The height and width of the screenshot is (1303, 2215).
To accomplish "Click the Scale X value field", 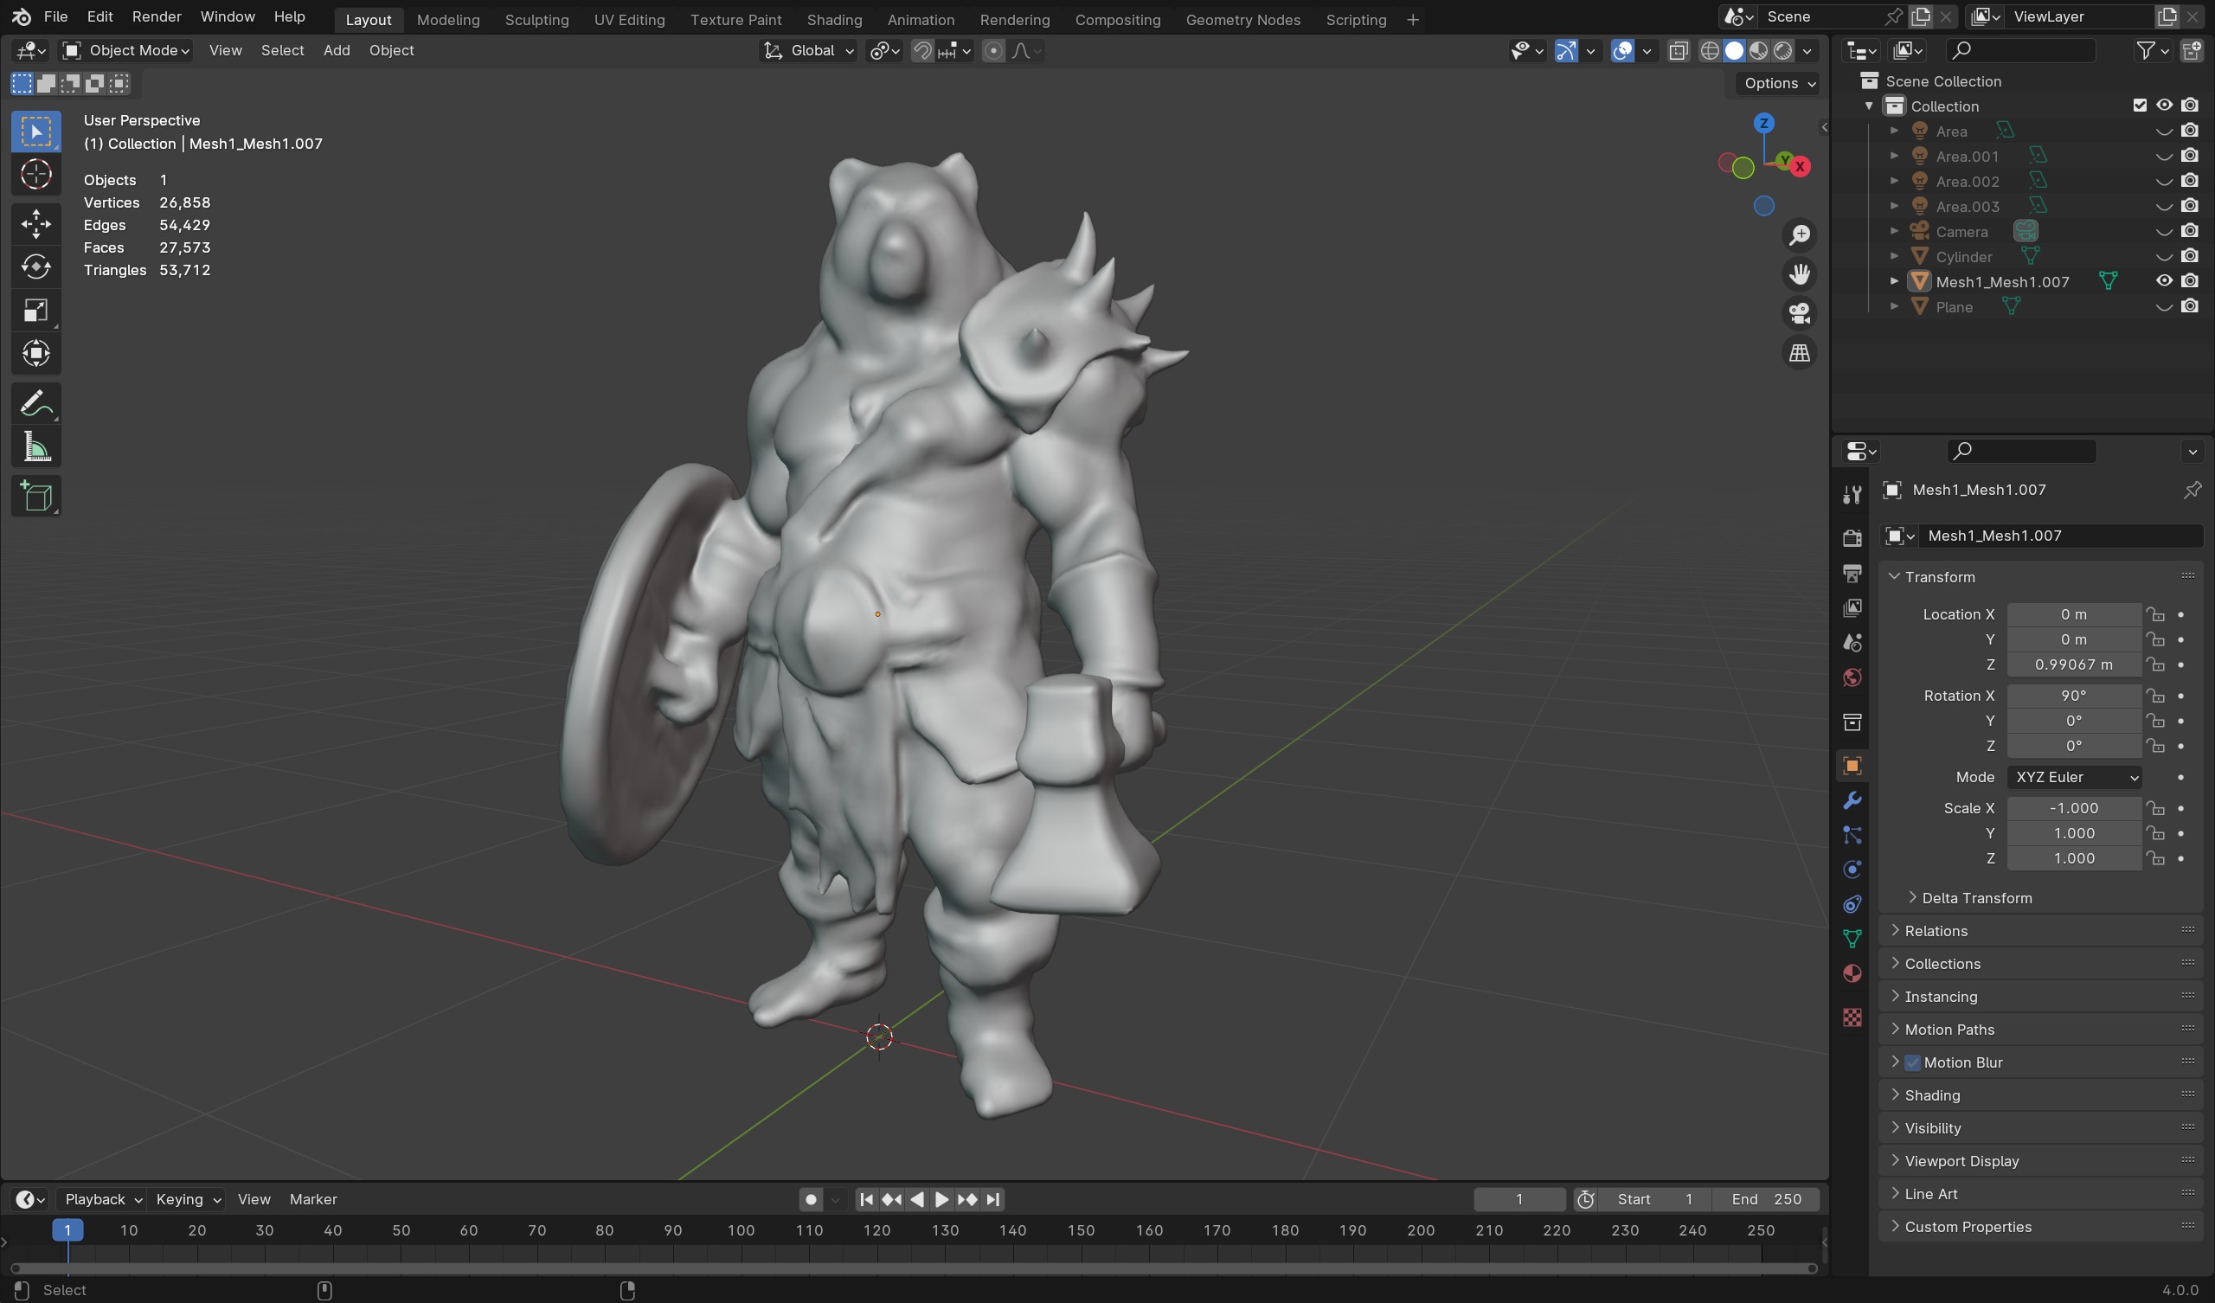I will pos(2073,808).
